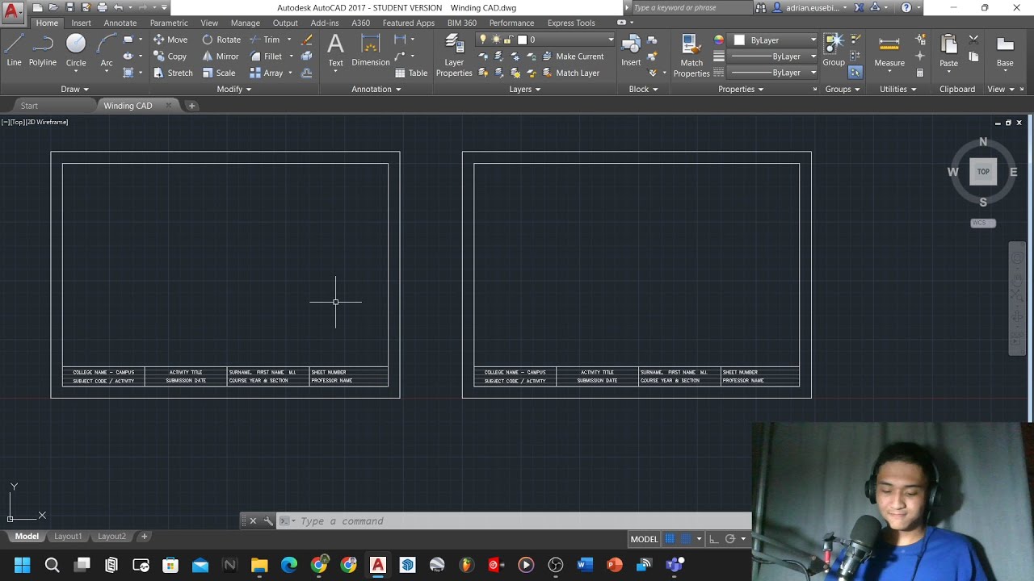Select the Text annotation tool
The image size is (1034, 581).
tap(335, 50)
